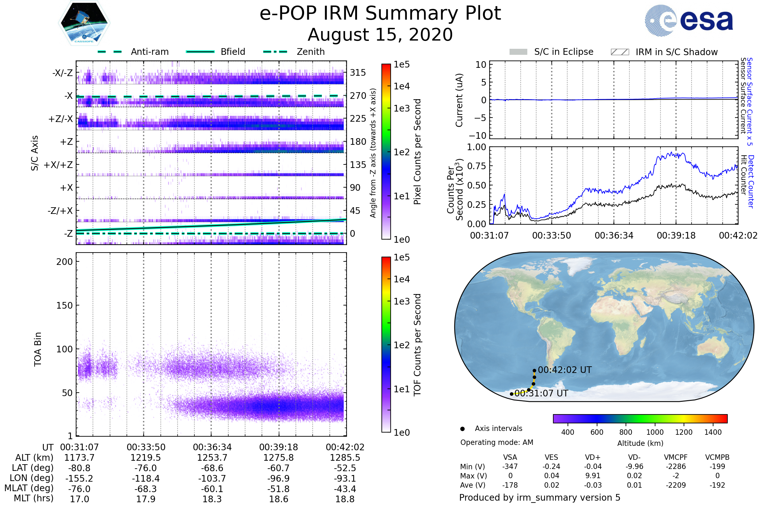Click the e-POP IRM Summary Plot title
761x507 pixels.
tap(380, 14)
